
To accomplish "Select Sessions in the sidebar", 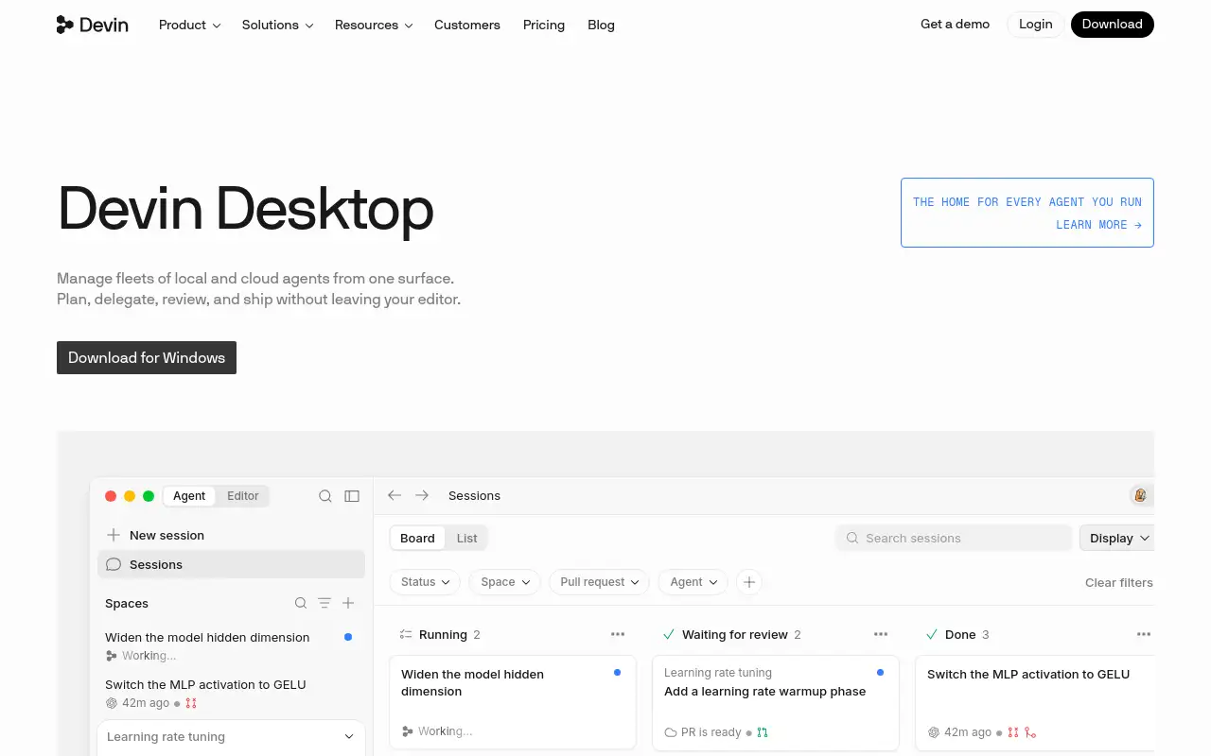I will coord(231,564).
